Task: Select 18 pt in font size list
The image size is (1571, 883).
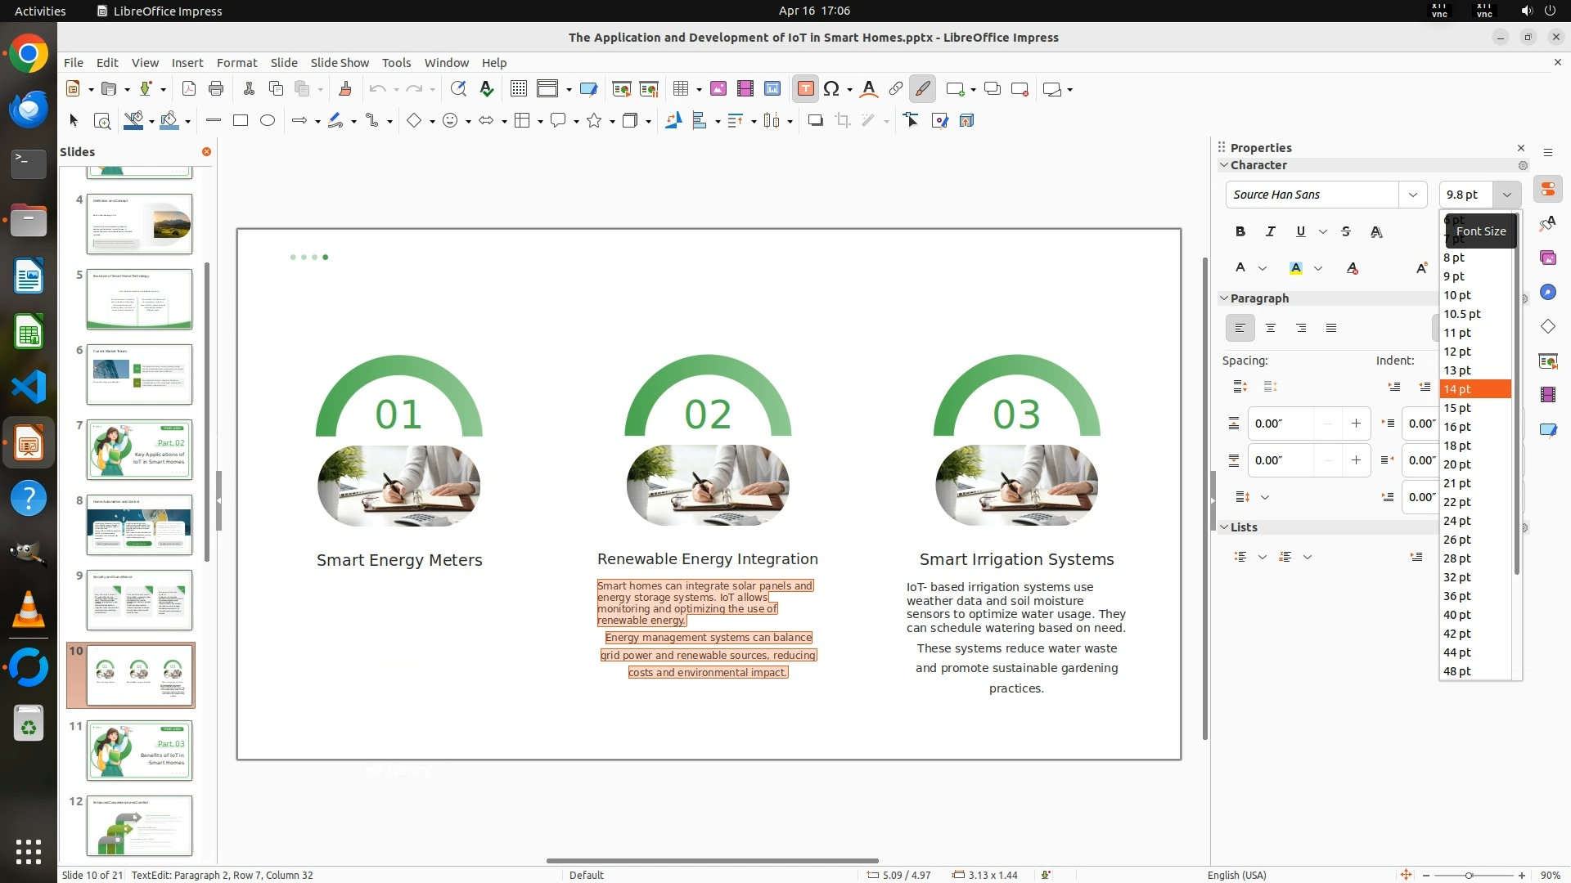Action: 1457,446
